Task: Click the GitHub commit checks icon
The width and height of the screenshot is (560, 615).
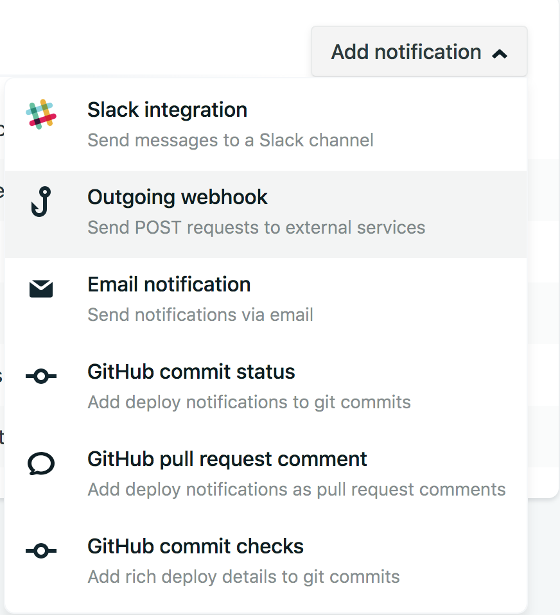Action: [x=41, y=551]
